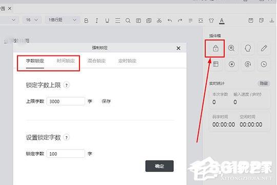The height and width of the screenshot is (185, 277).
Task: Expand the leftmost font dropdown chevron
Action: (x=13, y=20)
